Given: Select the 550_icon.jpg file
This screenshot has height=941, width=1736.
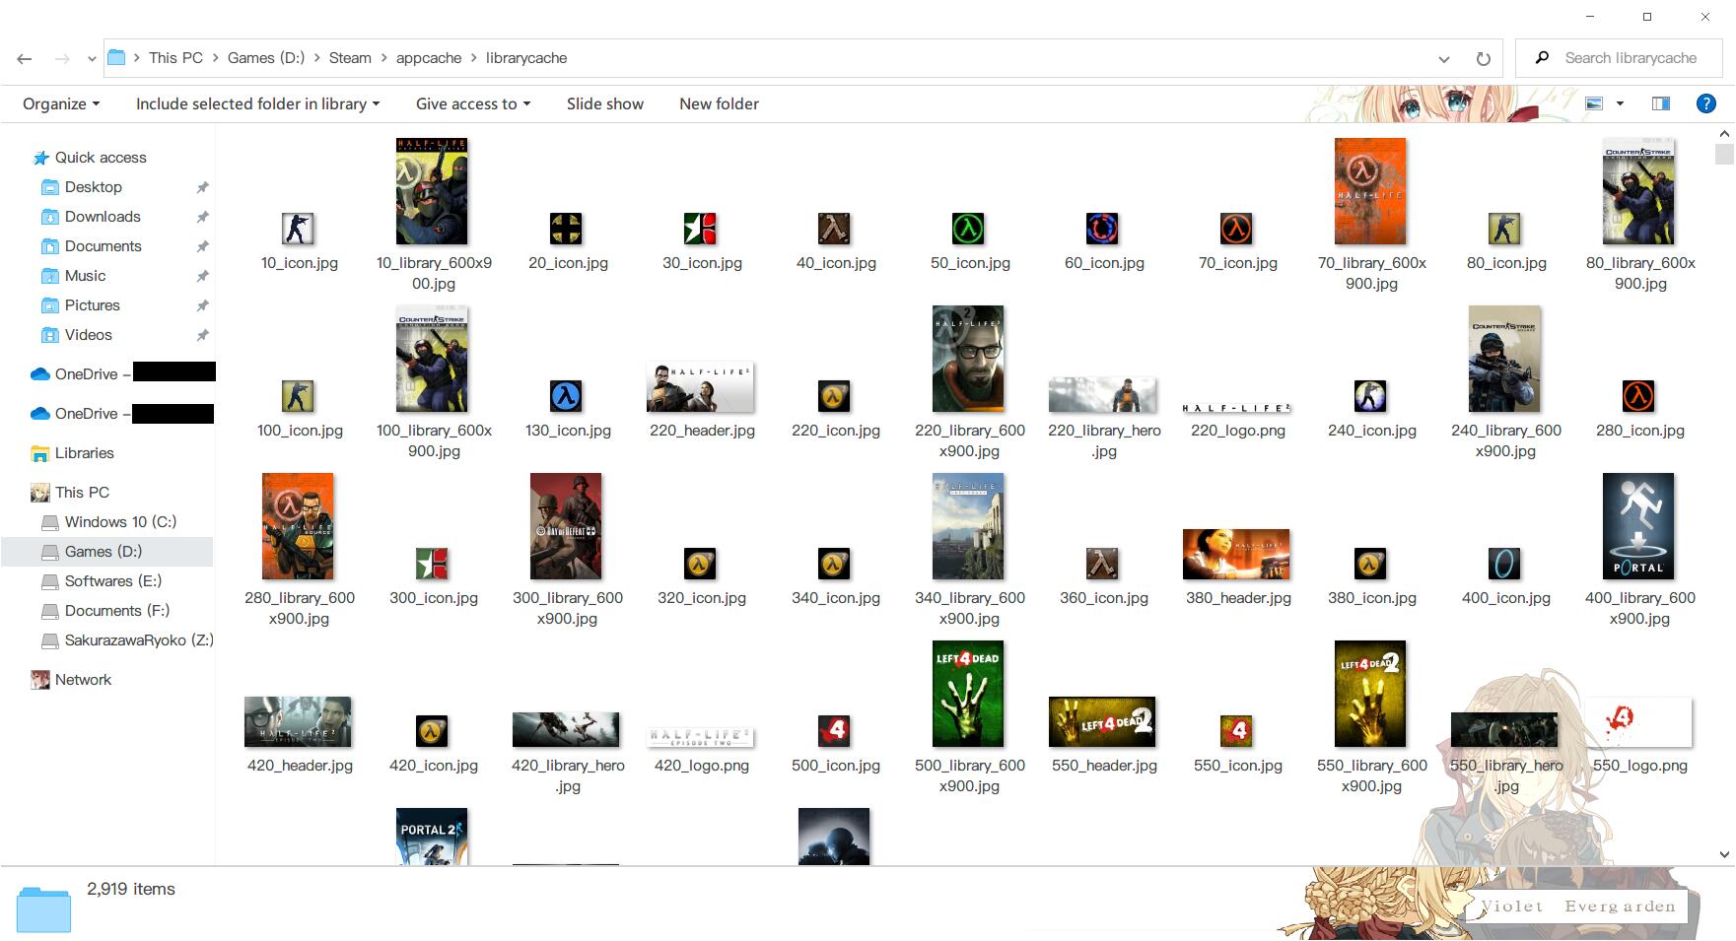Looking at the screenshot, I should click(x=1236, y=732).
